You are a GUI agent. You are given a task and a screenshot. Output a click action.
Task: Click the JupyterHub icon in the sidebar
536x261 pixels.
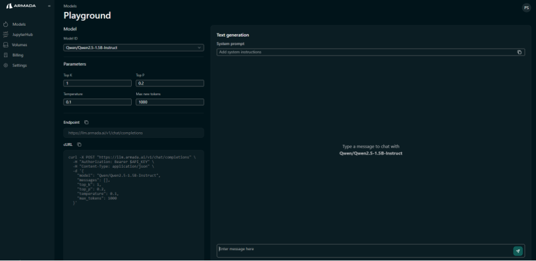pos(6,34)
